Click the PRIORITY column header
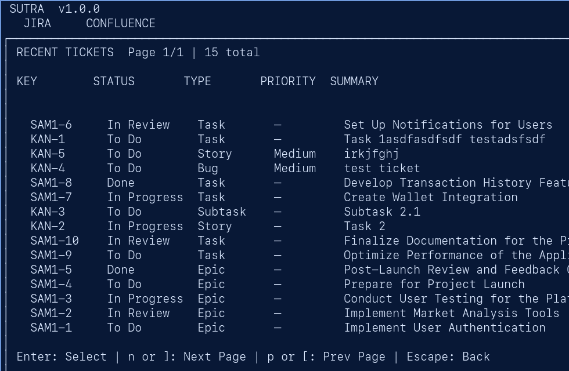 [288, 81]
